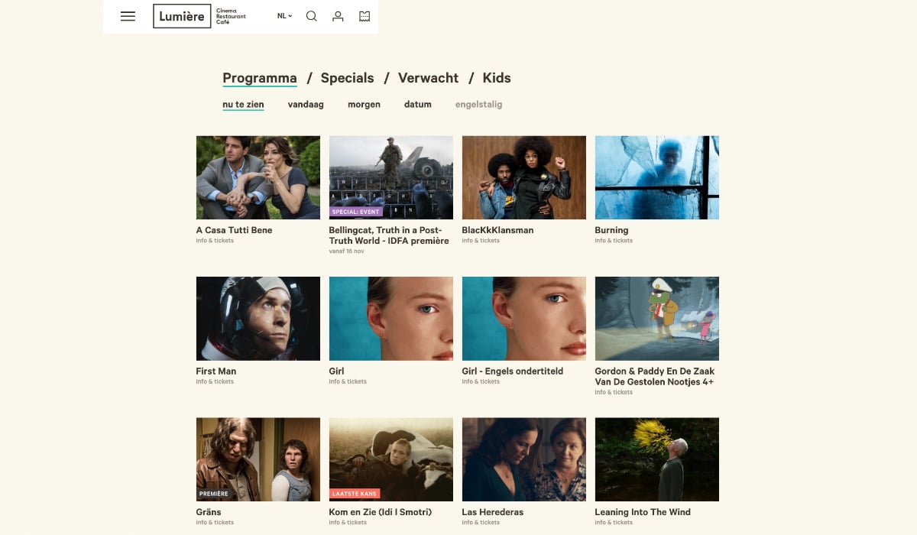The width and height of the screenshot is (917, 535).
Task: Click the 'Gräns' title link
Action: tap(209, 512)
